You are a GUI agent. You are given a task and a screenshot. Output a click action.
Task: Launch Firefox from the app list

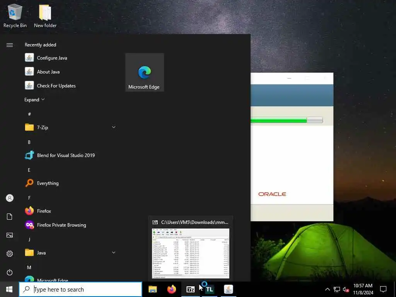(x=70, y=211)
